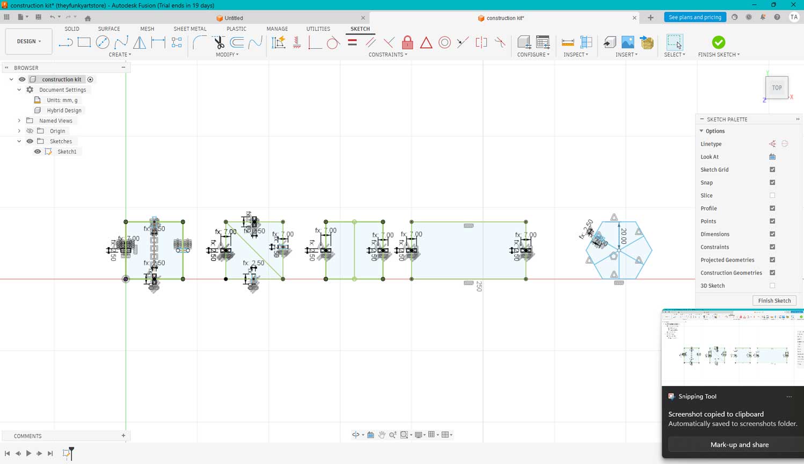The height and width of the screenshot is (464, 804).
Task: Click the Home icon
Action: pyautogui.click(x=87, y=18)
